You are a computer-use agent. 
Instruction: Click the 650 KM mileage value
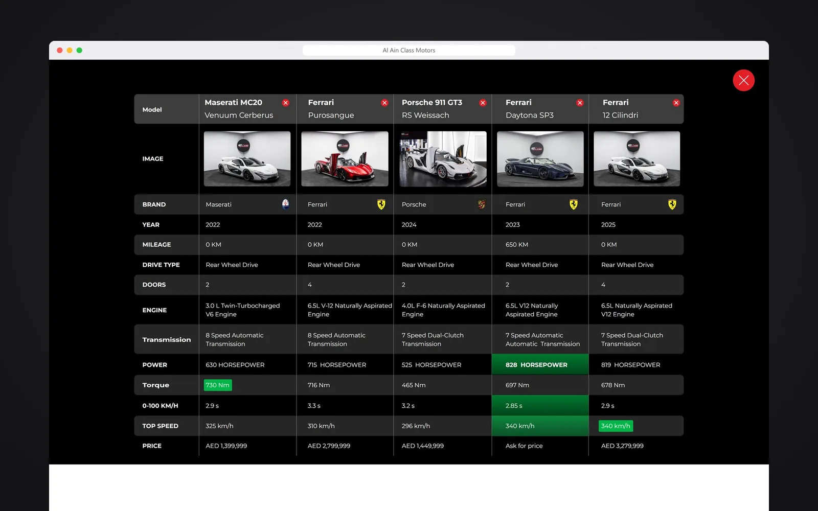click(x=517, y=245)
